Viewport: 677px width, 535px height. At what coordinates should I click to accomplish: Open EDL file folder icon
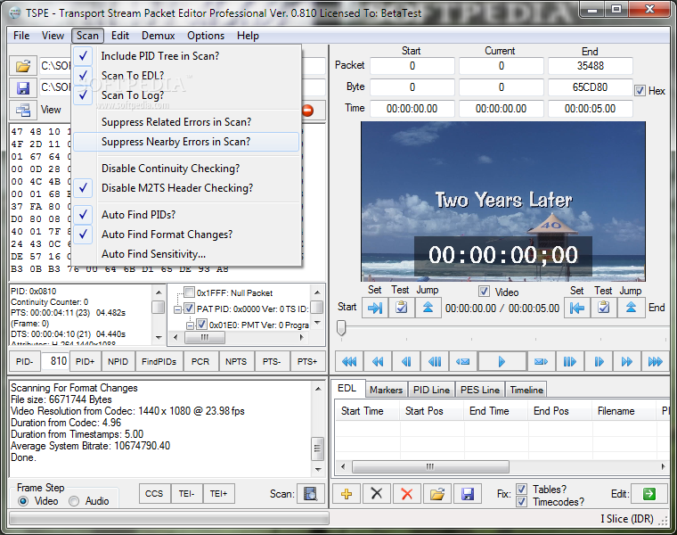437,493
